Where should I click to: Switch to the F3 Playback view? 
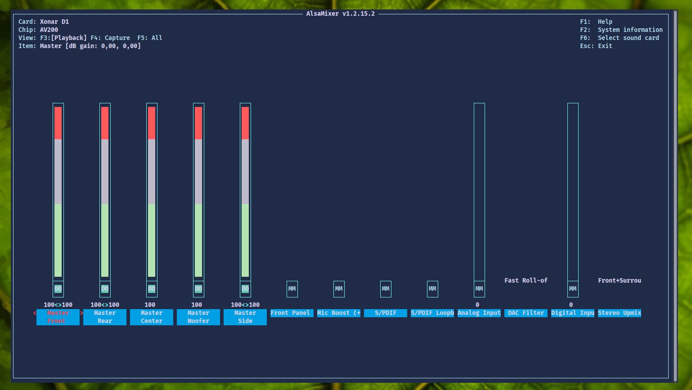pyautogui.click(x=63, y=38)
